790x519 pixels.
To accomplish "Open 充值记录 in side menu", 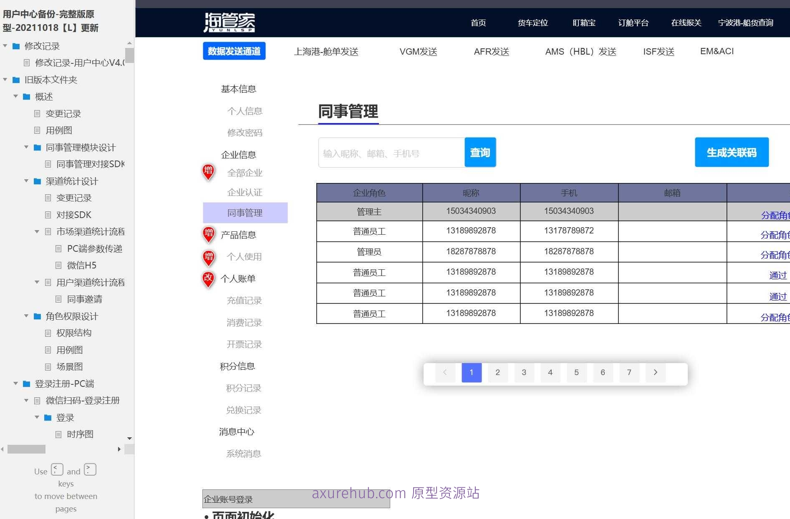I will click(x=244, y=301).
